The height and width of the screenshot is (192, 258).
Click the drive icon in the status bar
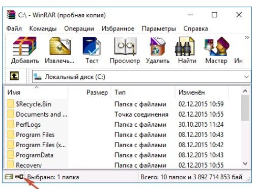pos(9,177)
